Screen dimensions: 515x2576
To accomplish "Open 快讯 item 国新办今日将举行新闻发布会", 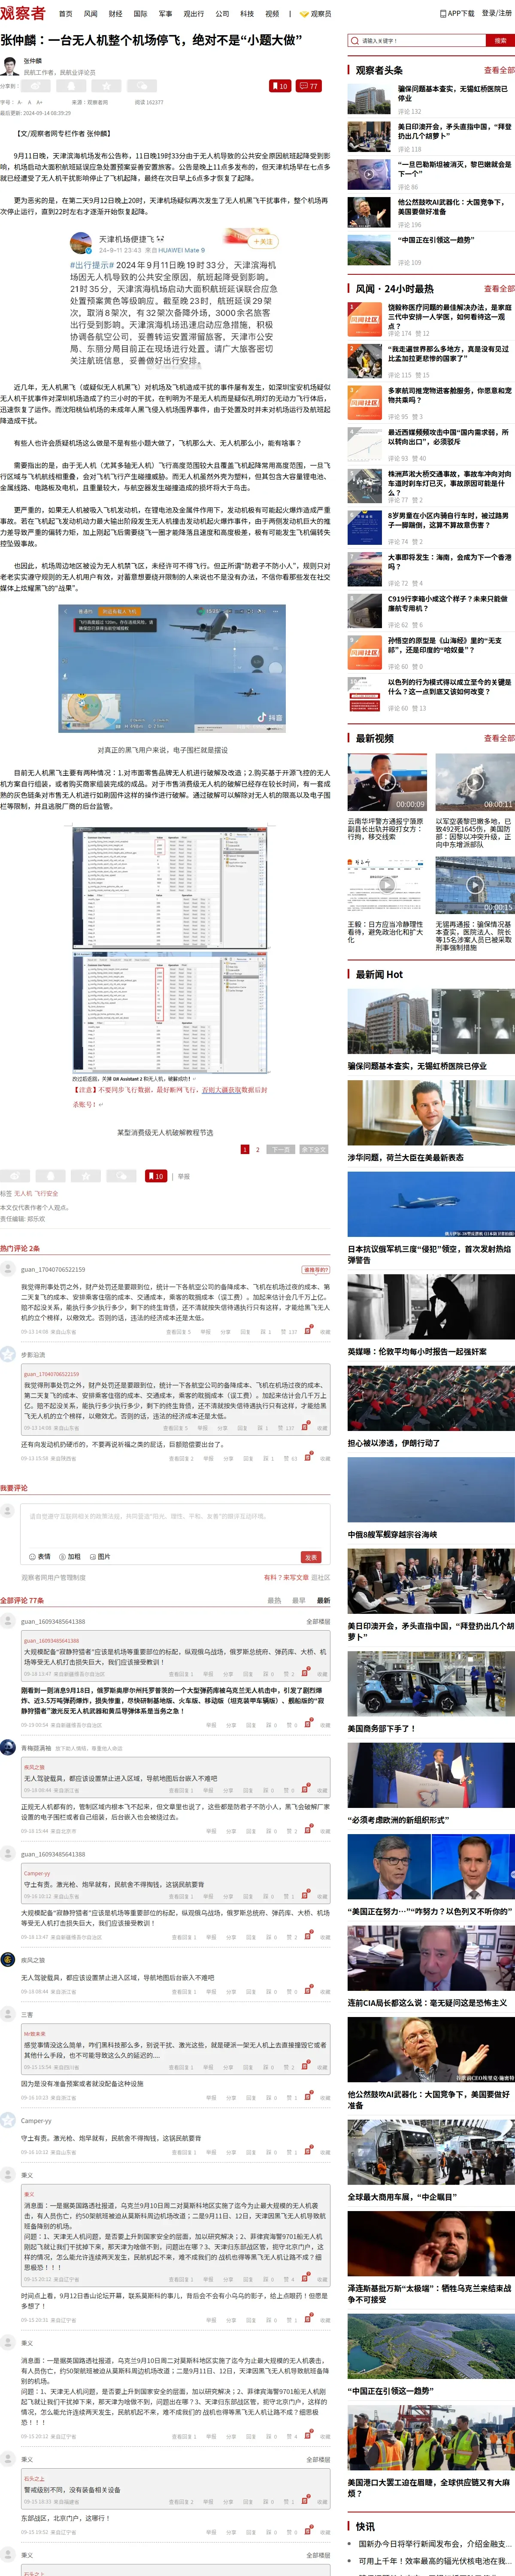I will (436, 2544).
